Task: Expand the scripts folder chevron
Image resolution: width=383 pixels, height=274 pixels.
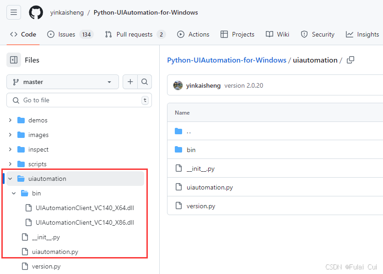Action: [10, 164]
